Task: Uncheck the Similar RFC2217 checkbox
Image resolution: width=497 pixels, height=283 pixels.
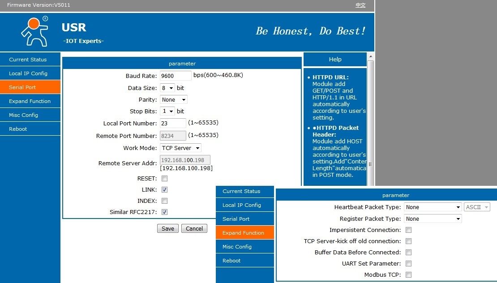Action: (164, 212)
